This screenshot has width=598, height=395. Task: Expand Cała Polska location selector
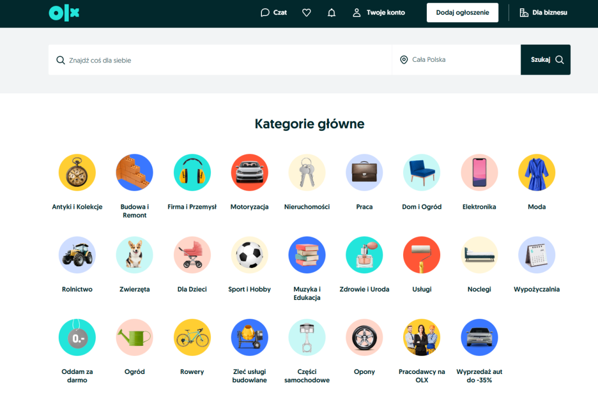pos(456,60)
